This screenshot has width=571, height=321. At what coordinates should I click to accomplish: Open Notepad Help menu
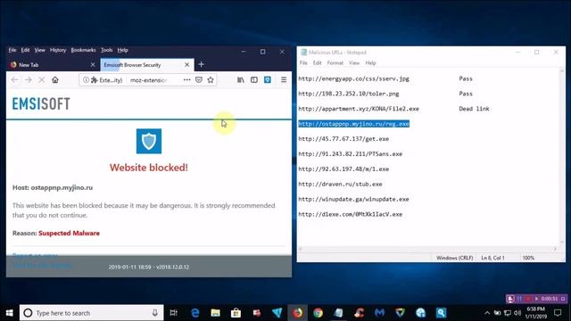[x=370, y=63]
